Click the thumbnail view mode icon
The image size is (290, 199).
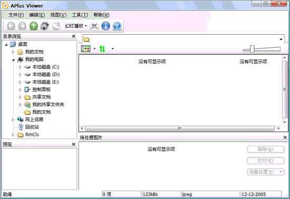[x=85, y=49]
